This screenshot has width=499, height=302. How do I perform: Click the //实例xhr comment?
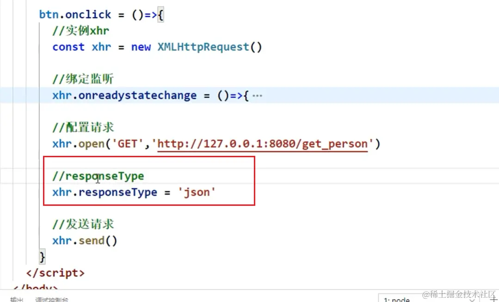81,31
